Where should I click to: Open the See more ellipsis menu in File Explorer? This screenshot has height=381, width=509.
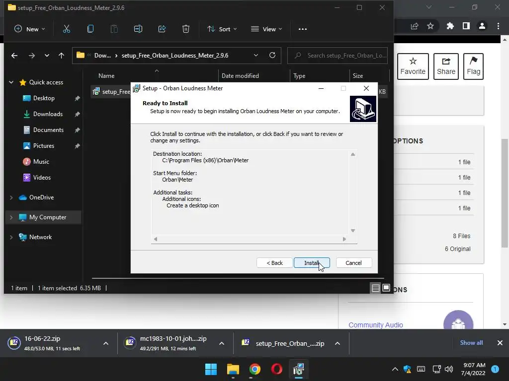[303, 29]
